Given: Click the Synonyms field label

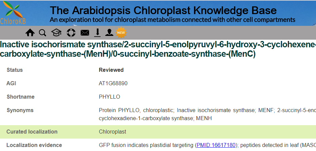Looking at the screenshot, I should tap(20, 110).
